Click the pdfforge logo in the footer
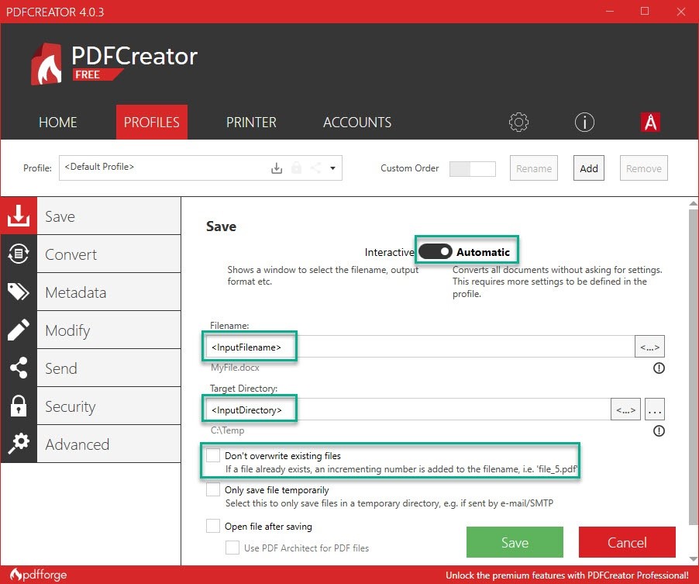This screenshot has height=584, width=699. pyautogui.click(x=38, y=575)
